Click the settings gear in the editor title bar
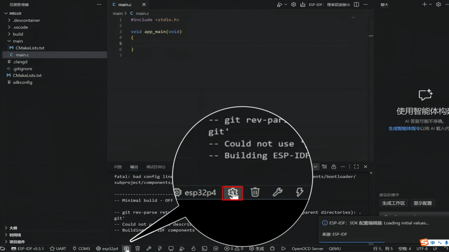Viewport: 449px width, 252px height. coord(294,5)
